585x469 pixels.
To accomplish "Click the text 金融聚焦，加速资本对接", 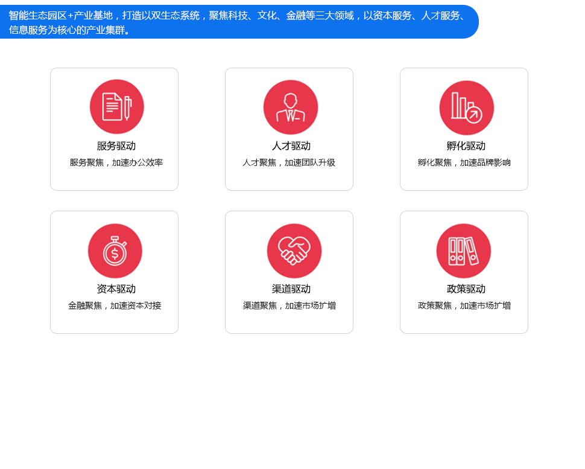I will pos(115,305).
